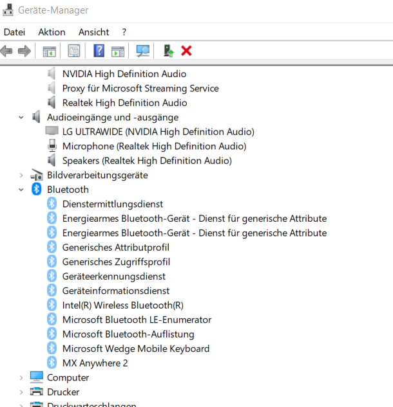This screenshot has height=407, width=393.
Task: Select Realtek High Definition Audio controller
Action: [124, 103]
